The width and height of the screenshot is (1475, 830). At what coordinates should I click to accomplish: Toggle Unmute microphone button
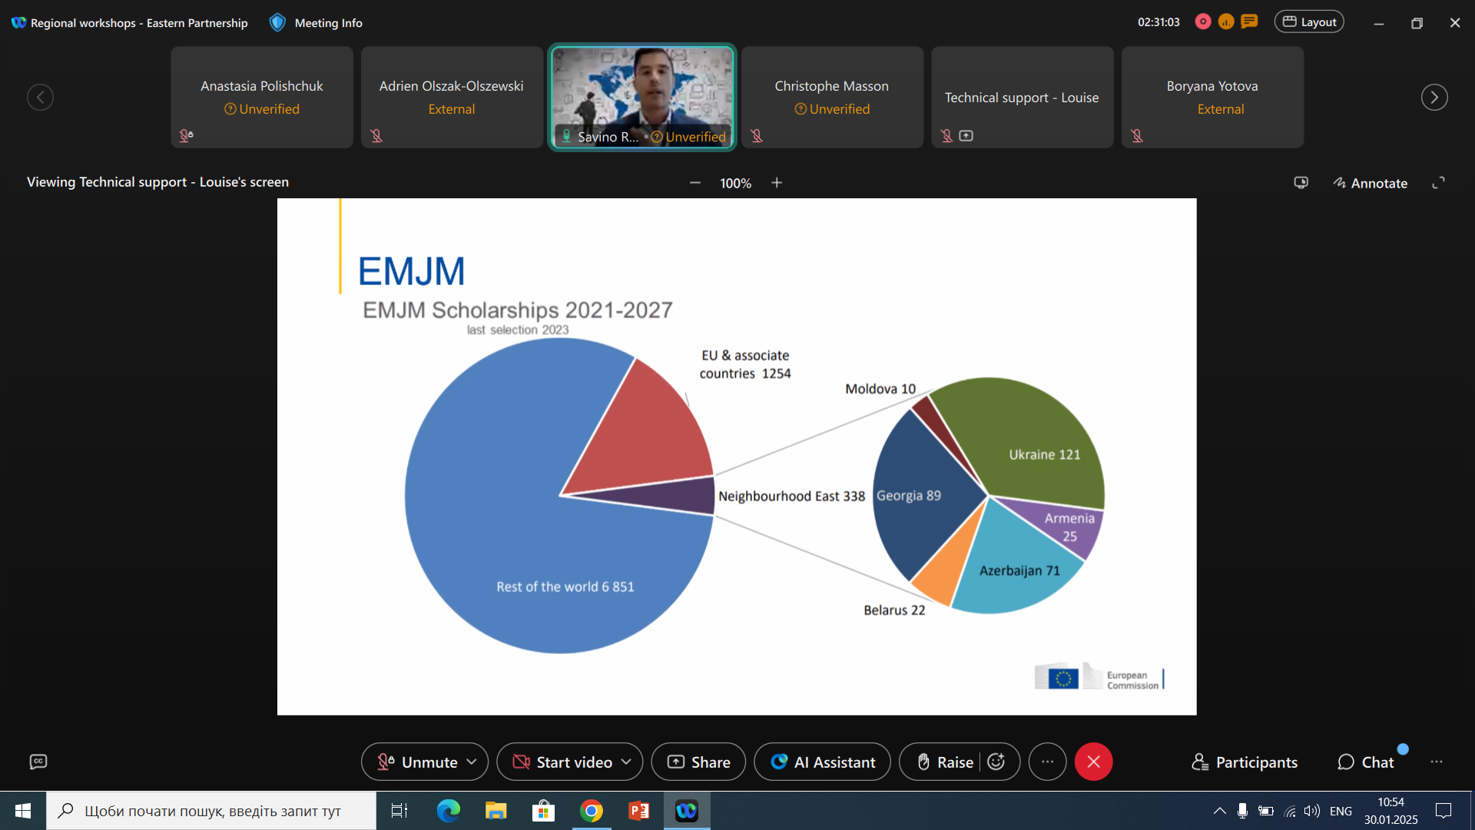click(418, 762)
